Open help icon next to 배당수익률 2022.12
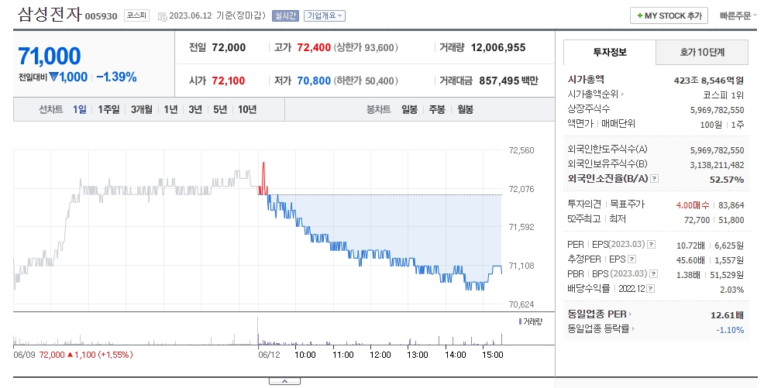 [x=650, y=288]
